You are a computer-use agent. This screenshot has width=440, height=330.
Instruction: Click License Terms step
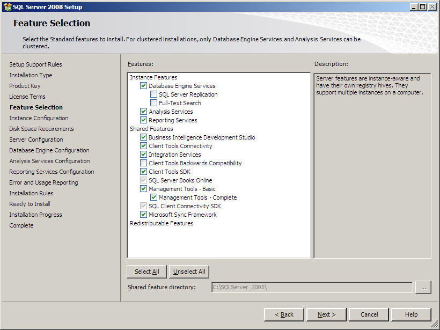27,97
